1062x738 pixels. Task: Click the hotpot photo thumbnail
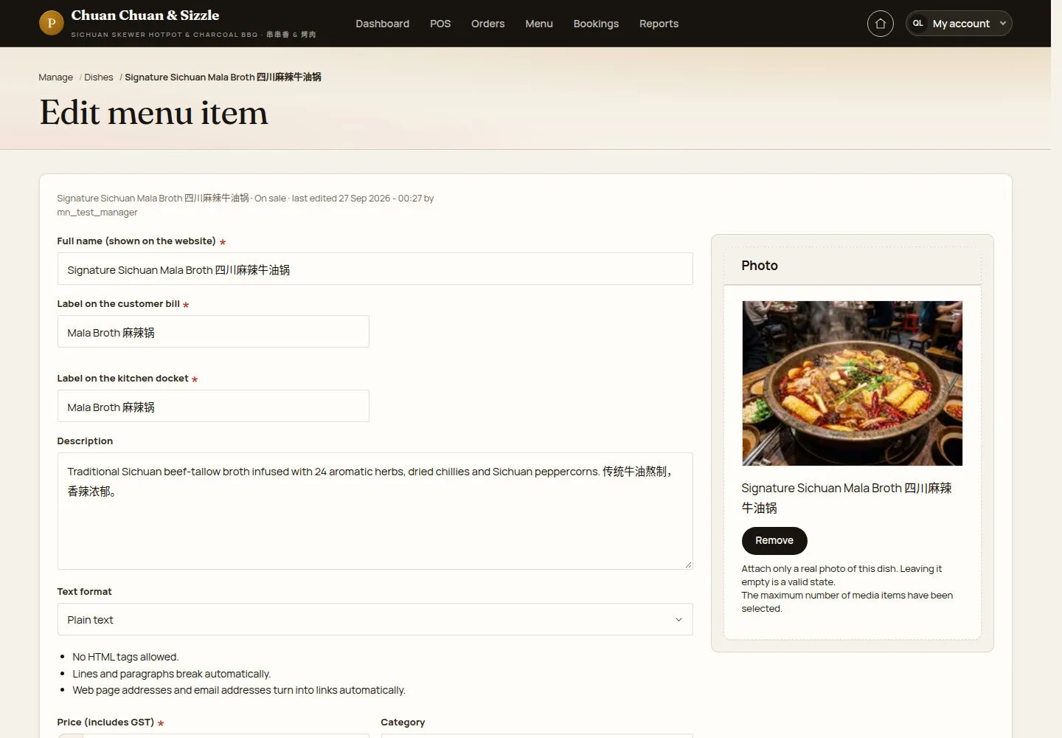852,383
